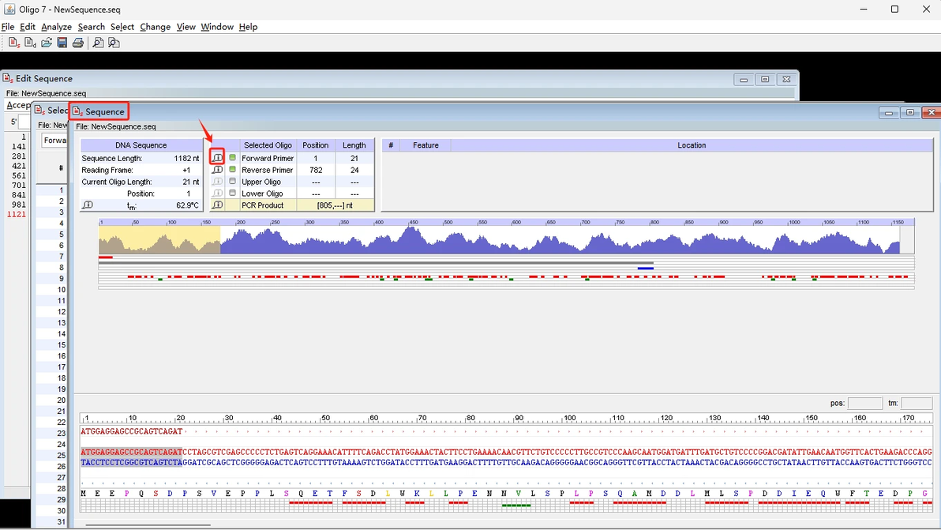This screenshot has width=941, height=530.
Task: Click the new sequence toolbar icon
Action: pos(13,43)
